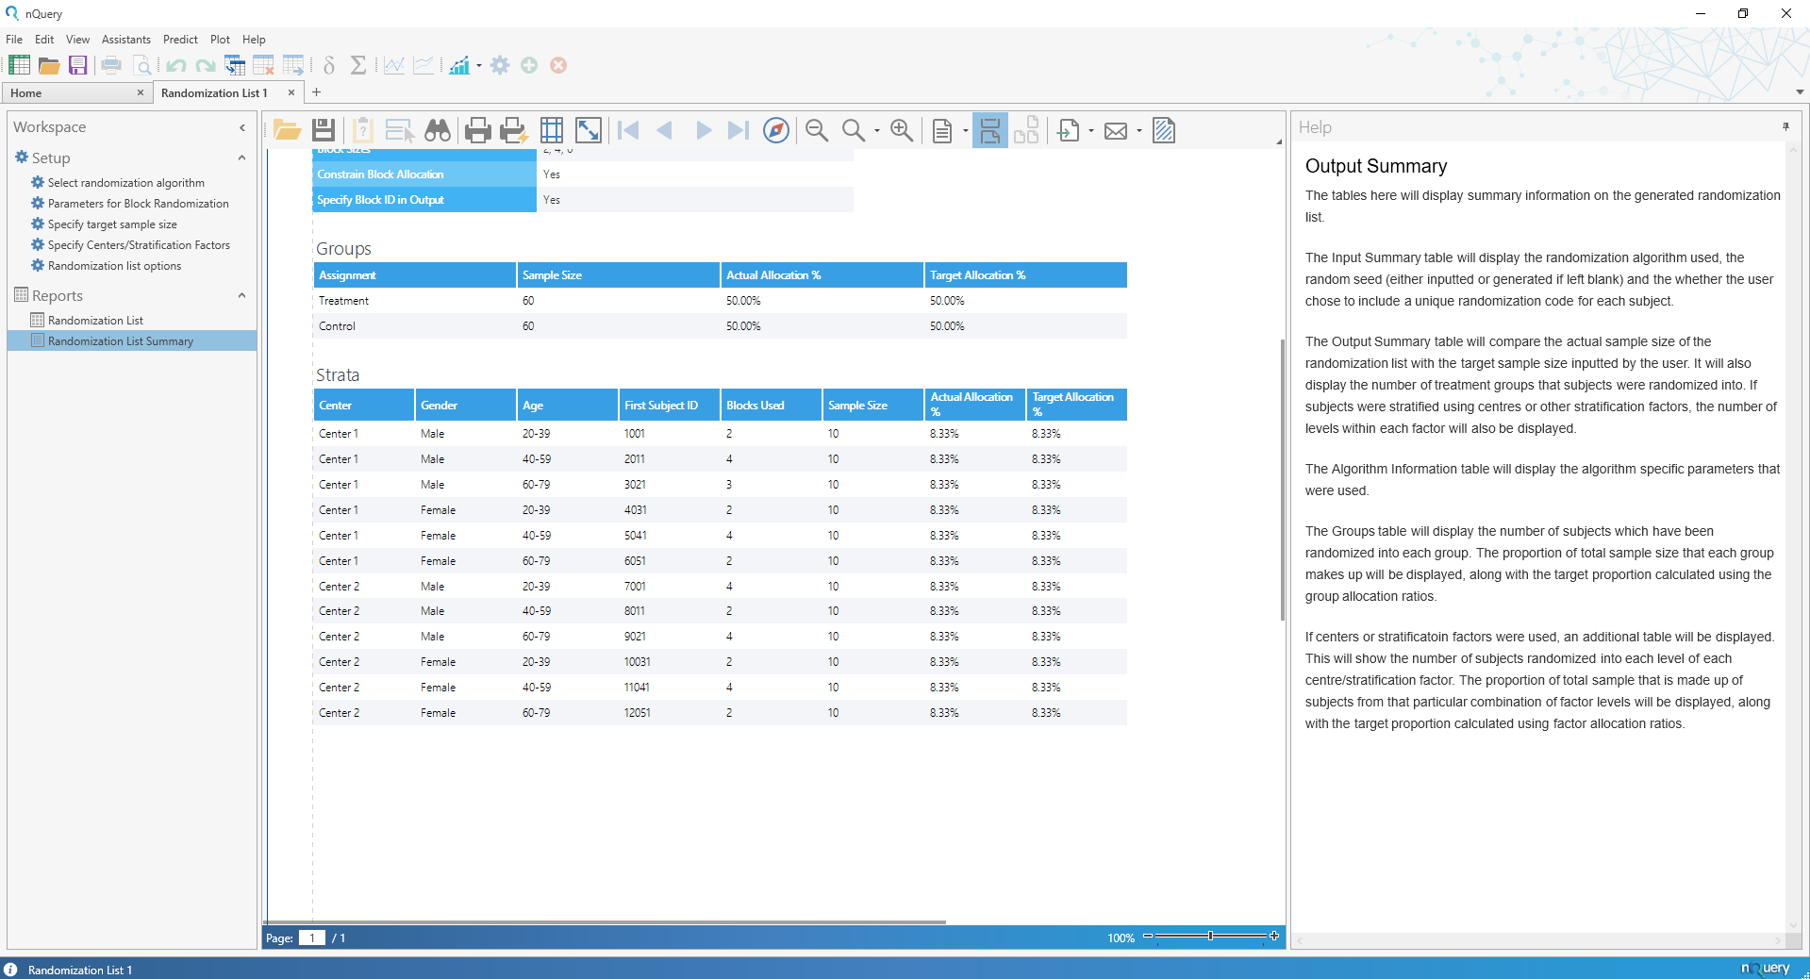1810x979 pixels.
Task: Open the Sigma summary statistics tool
Action: pos(357,65)
